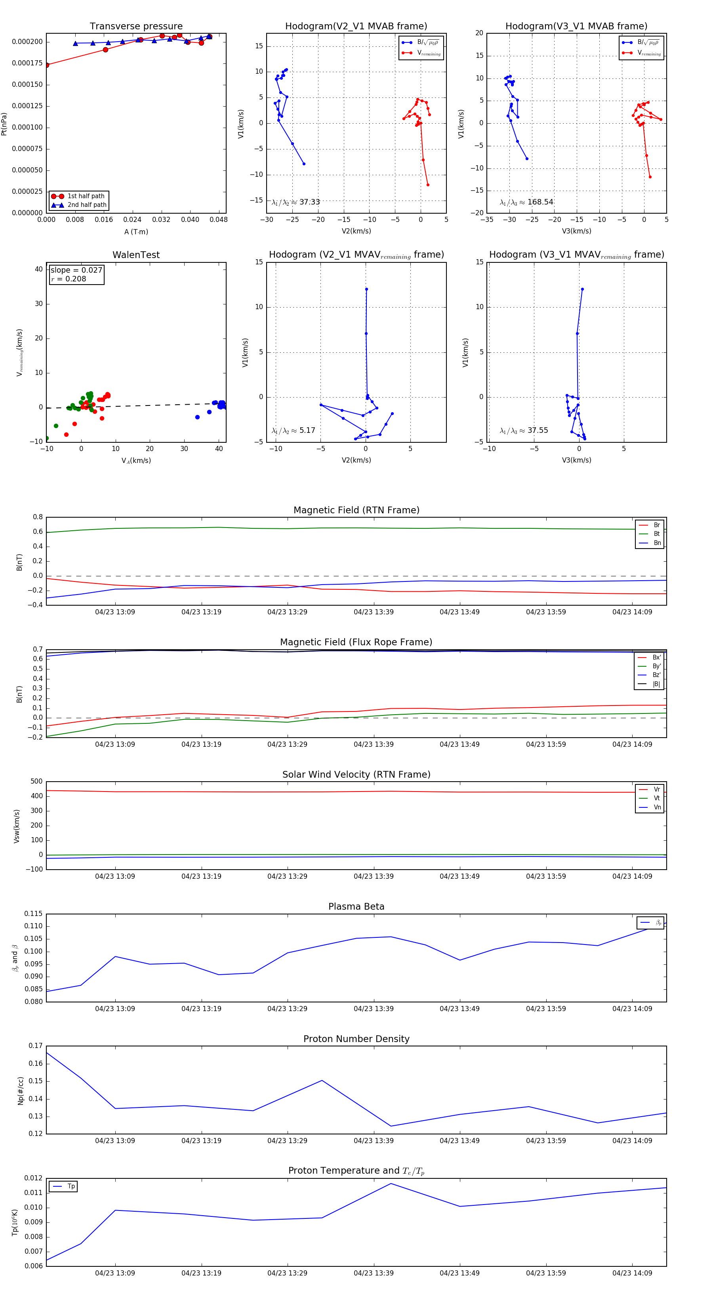This screenshot has height=1308, width=713.
Task: Click the V remaining legend in V3_V1 MVAB hodogram
Action: [641, 53]
